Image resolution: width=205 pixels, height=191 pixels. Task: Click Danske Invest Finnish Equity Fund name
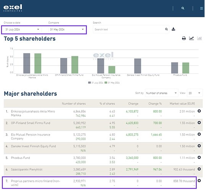[34, 146]
